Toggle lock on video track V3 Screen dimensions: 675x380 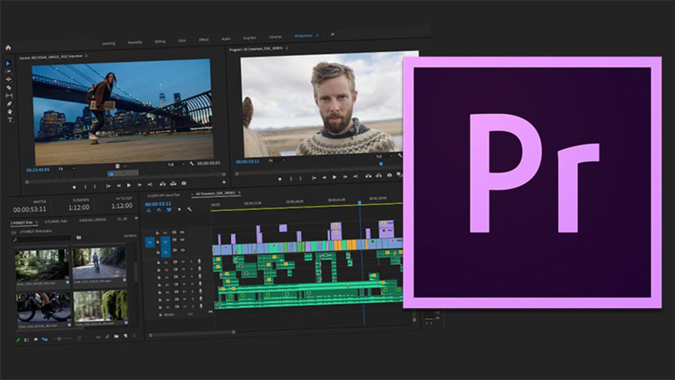click(158, 232)
